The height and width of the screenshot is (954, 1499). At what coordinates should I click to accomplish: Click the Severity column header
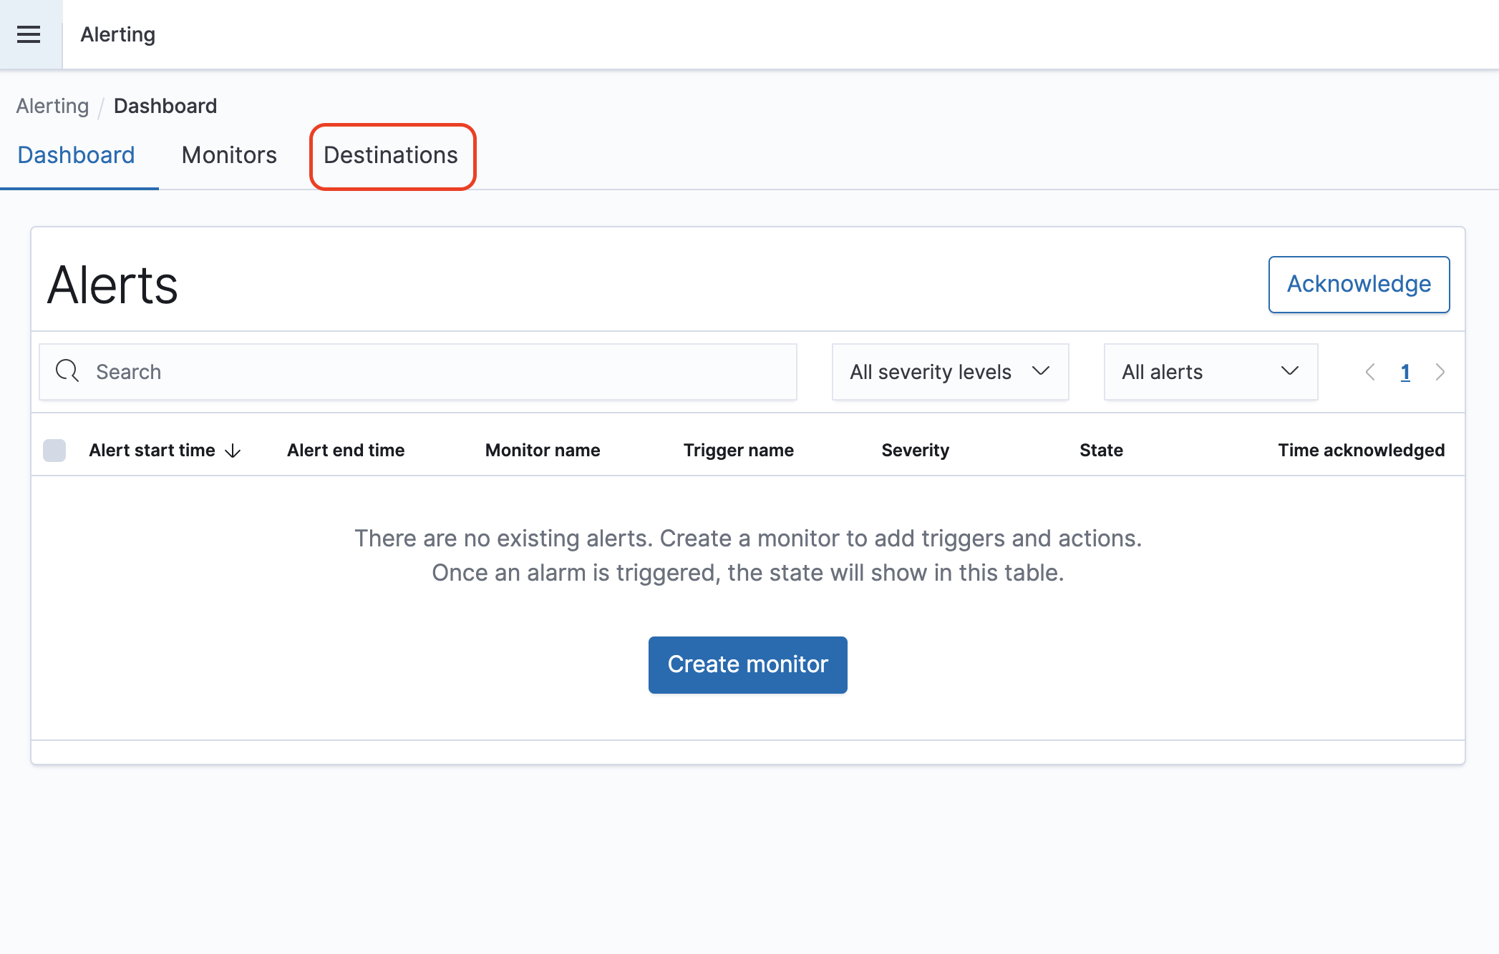pos(915,451)
